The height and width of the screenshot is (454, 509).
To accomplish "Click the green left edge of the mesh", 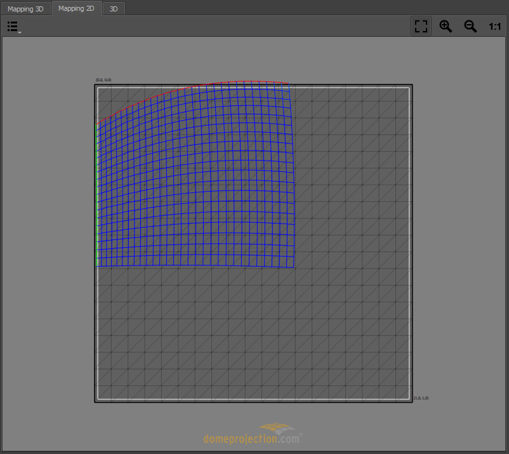I will (x=97, y=190).
